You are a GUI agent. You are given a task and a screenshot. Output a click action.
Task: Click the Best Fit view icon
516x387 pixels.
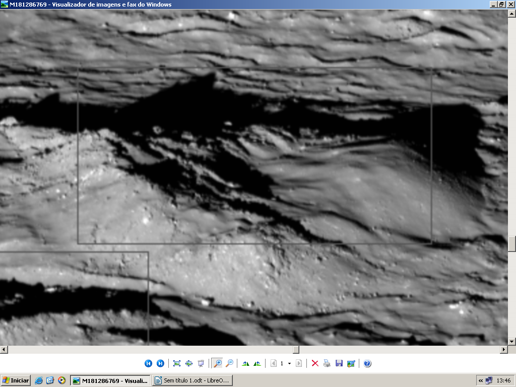[x=177, y=363]
